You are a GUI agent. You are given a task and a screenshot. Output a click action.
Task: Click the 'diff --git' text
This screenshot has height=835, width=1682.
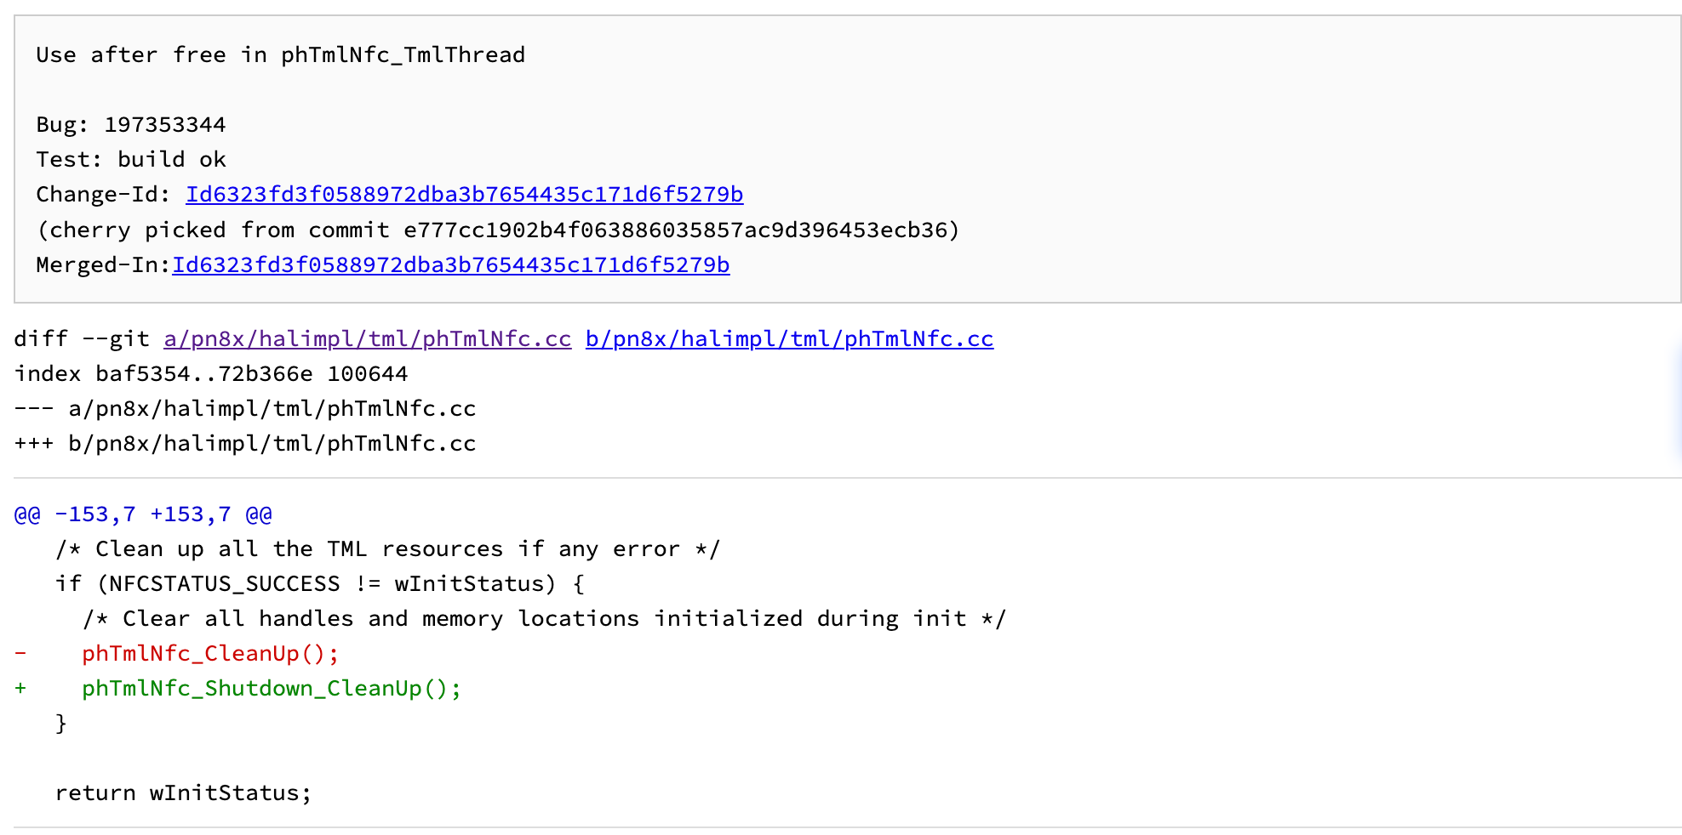tap(82, 339)
